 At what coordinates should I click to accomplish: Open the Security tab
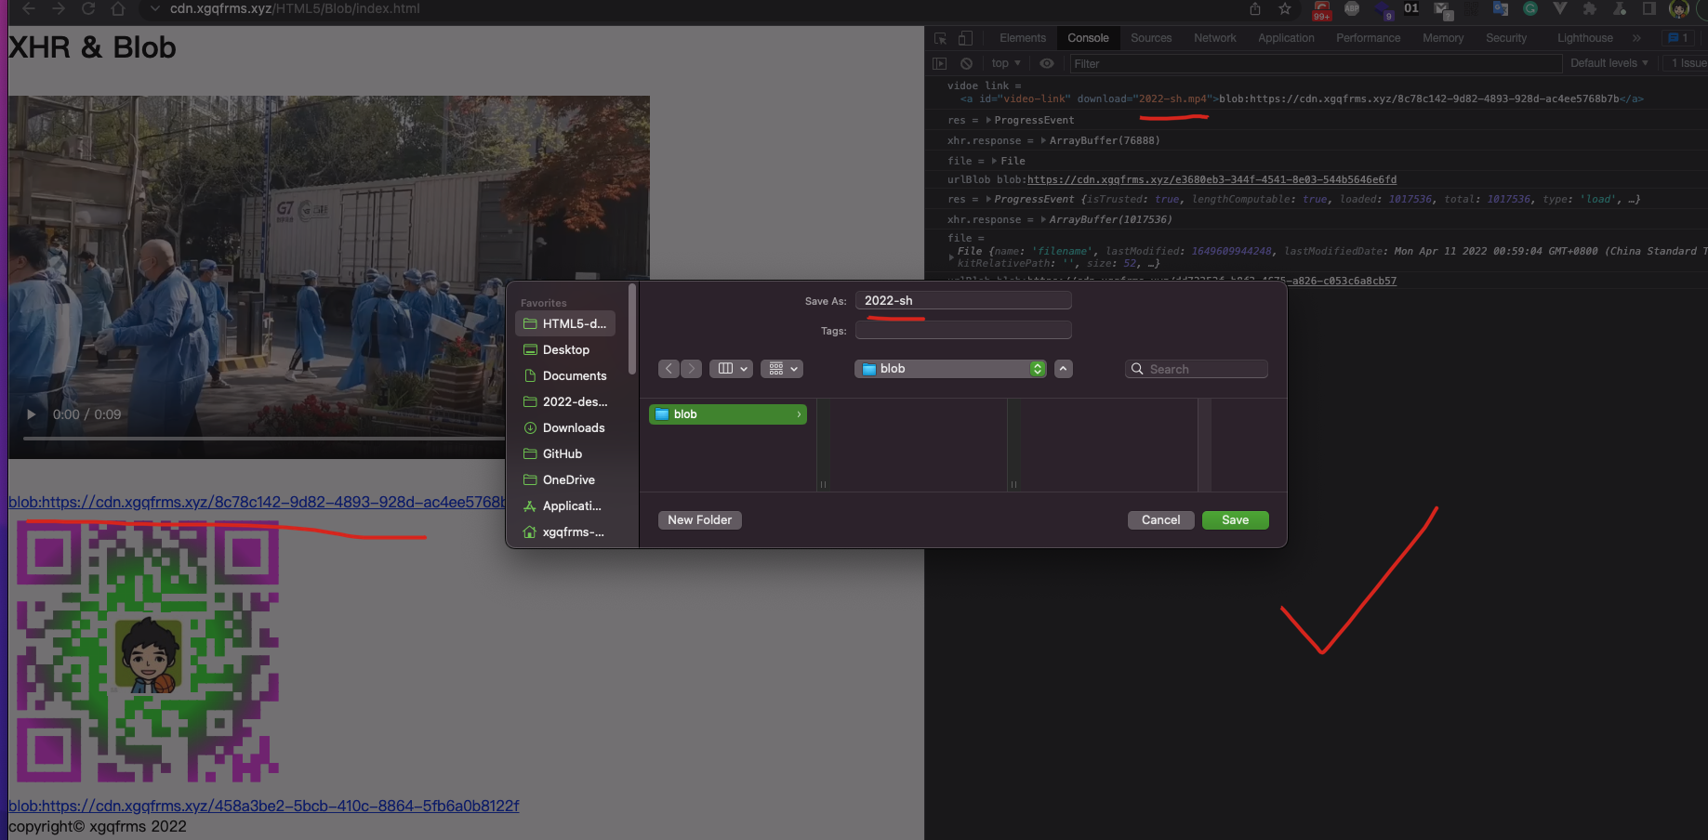click(x=1506, y=38)
